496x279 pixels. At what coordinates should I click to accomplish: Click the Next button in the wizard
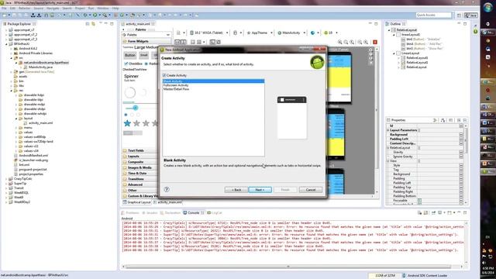click(x=260, y=190)
